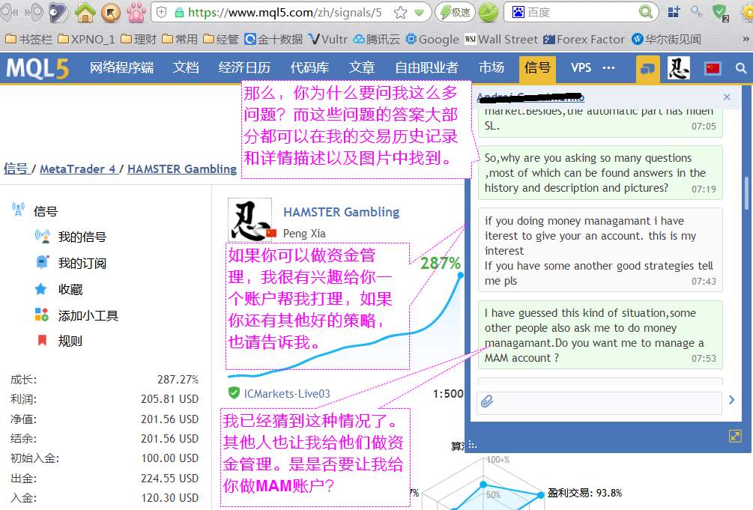Open 我的订阅 in sidebar
This screenshot has width=753, height=510.
tap(82, 263)
